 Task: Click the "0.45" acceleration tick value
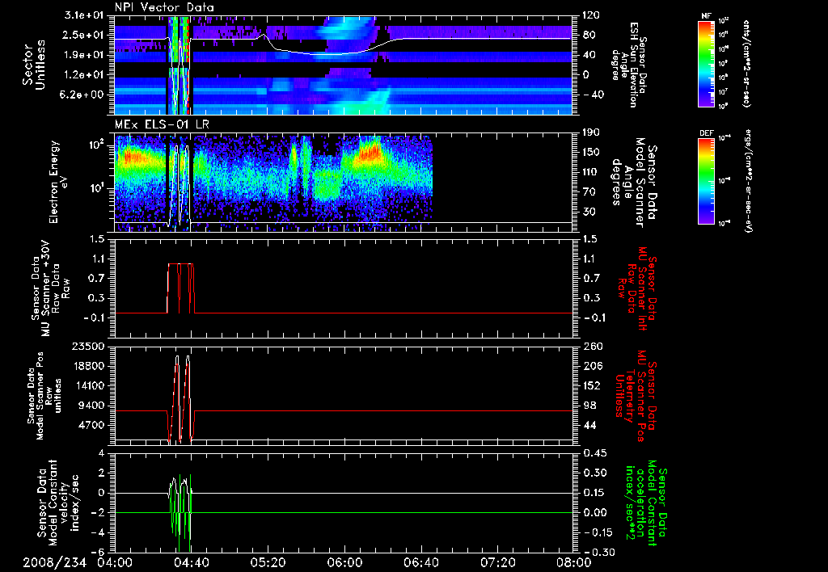click(x=594, y=454)
